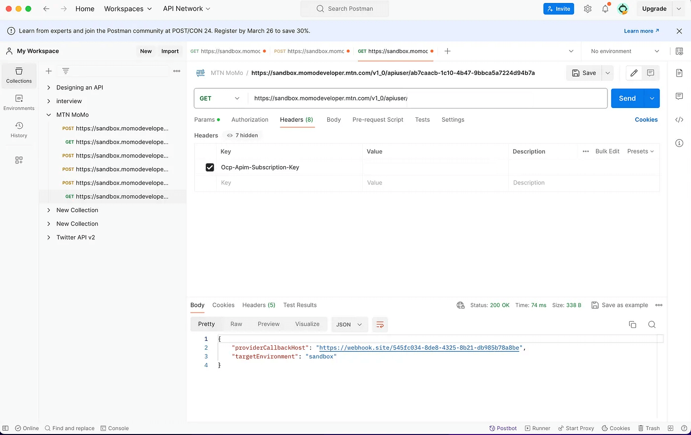The image size is (691, 435).
Task: Open the code snippet icon
Action: click(x=679, y=119)
